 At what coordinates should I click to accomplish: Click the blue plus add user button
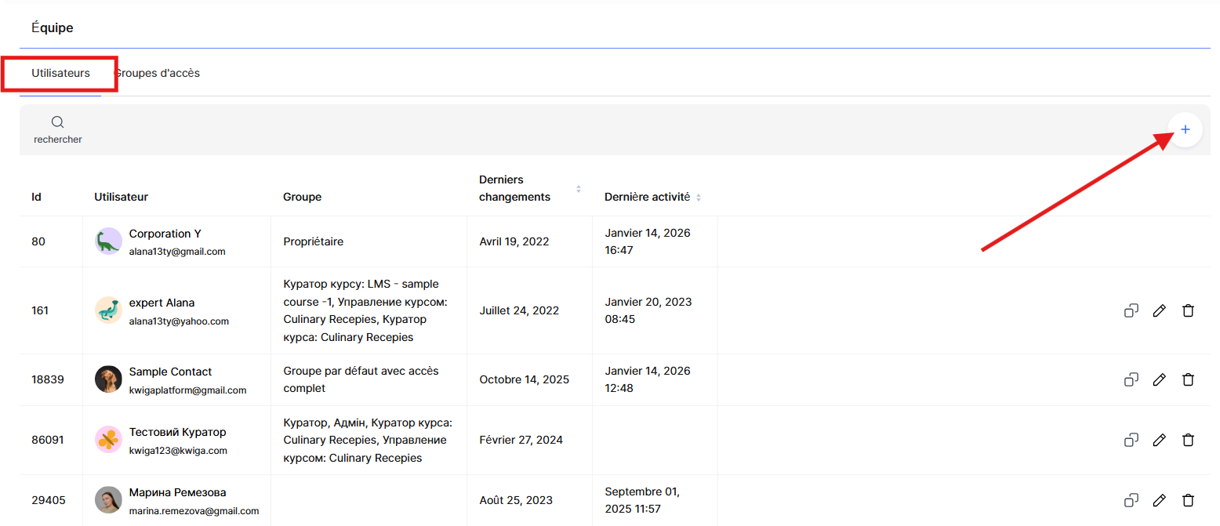click(x=1185, y=129)
